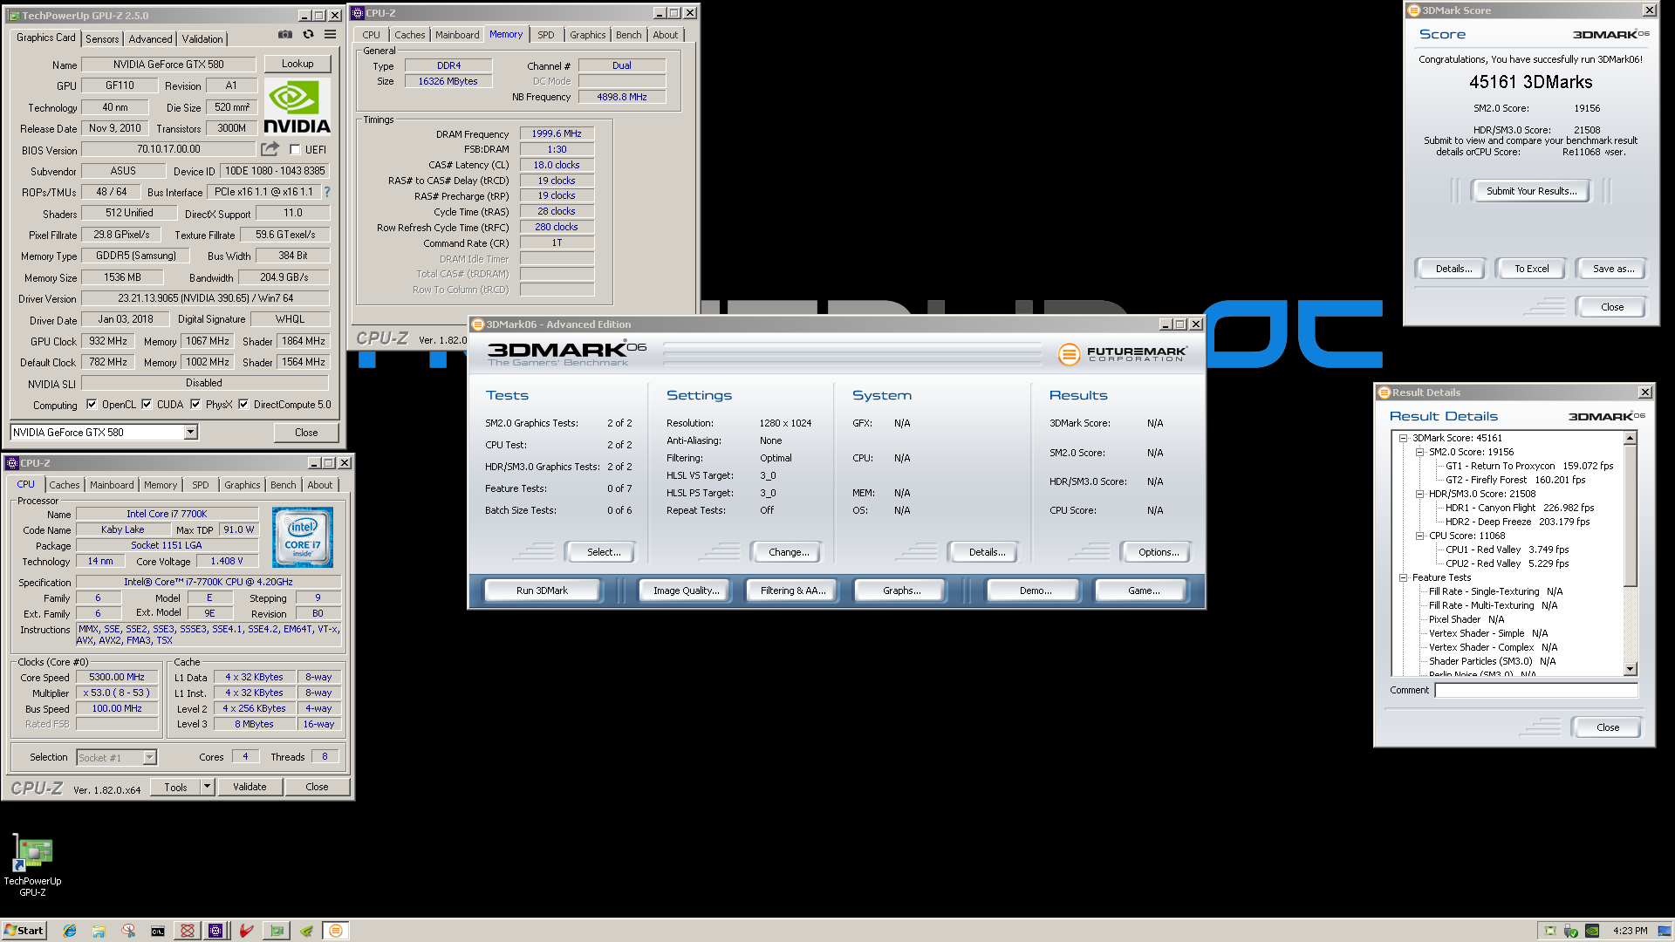Toggle the CUDA checkbox
Viewport: 1675px width, 942px height.
147,405
